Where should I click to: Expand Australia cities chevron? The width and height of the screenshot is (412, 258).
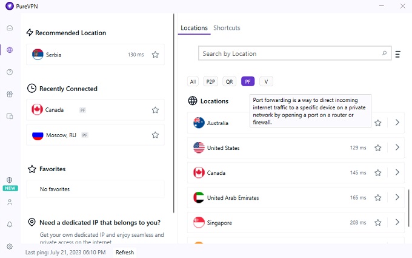[x=397, y=122]
